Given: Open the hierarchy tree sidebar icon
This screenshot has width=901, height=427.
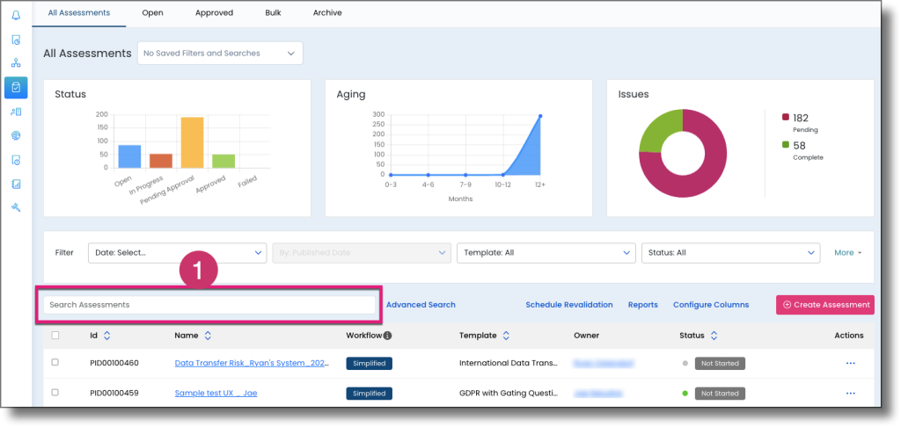Looking at the screenshot, I should pos(16,63).
